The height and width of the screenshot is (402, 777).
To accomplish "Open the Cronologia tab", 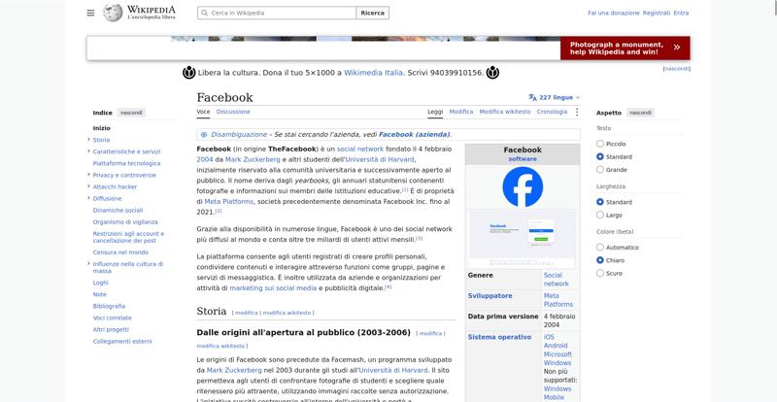I will click(x=552, y=112).
